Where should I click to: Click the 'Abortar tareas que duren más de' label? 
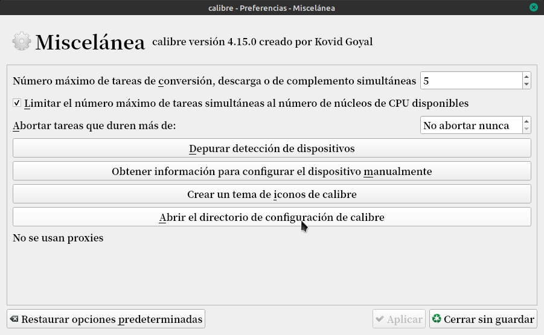[94, 125]
